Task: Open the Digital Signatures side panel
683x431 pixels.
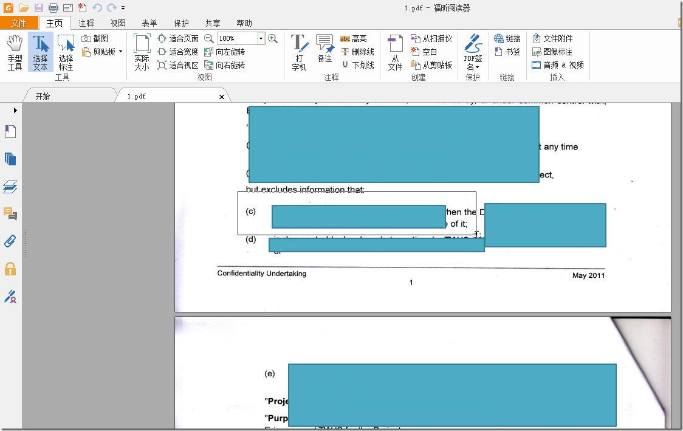Action: 10,297
